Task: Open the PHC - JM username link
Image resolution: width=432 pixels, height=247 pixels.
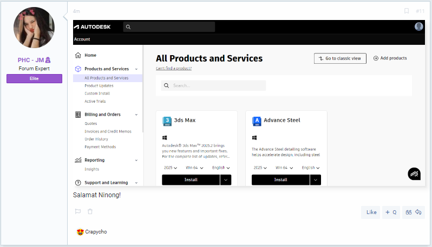Action: [31, 60]
